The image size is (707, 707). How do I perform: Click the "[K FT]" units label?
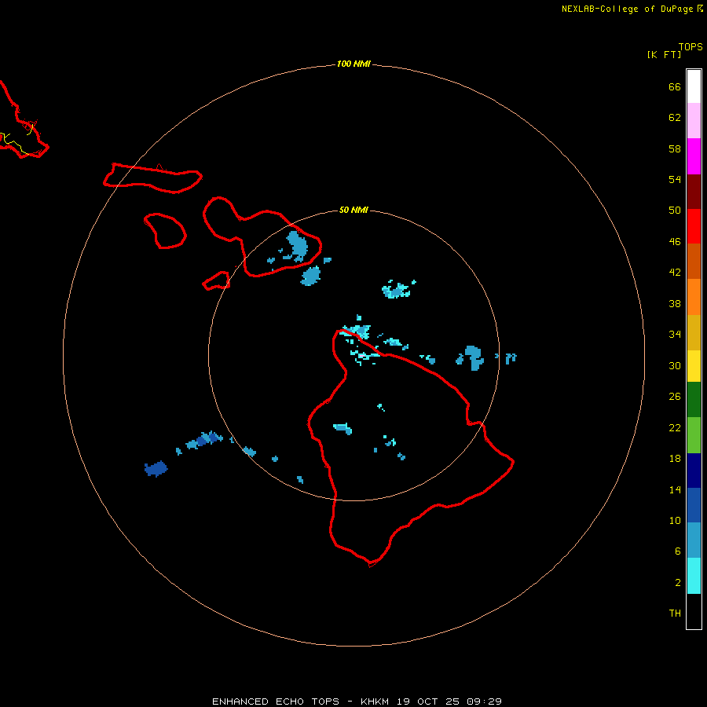pos(664,54)
